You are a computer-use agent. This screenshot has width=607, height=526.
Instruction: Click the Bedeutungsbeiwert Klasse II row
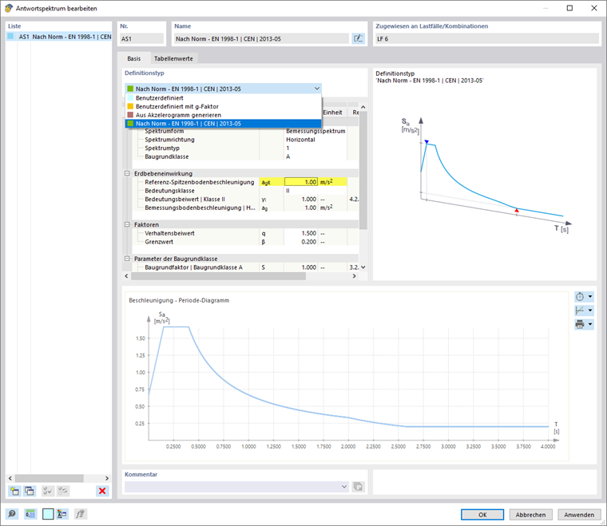coord(245,200)
